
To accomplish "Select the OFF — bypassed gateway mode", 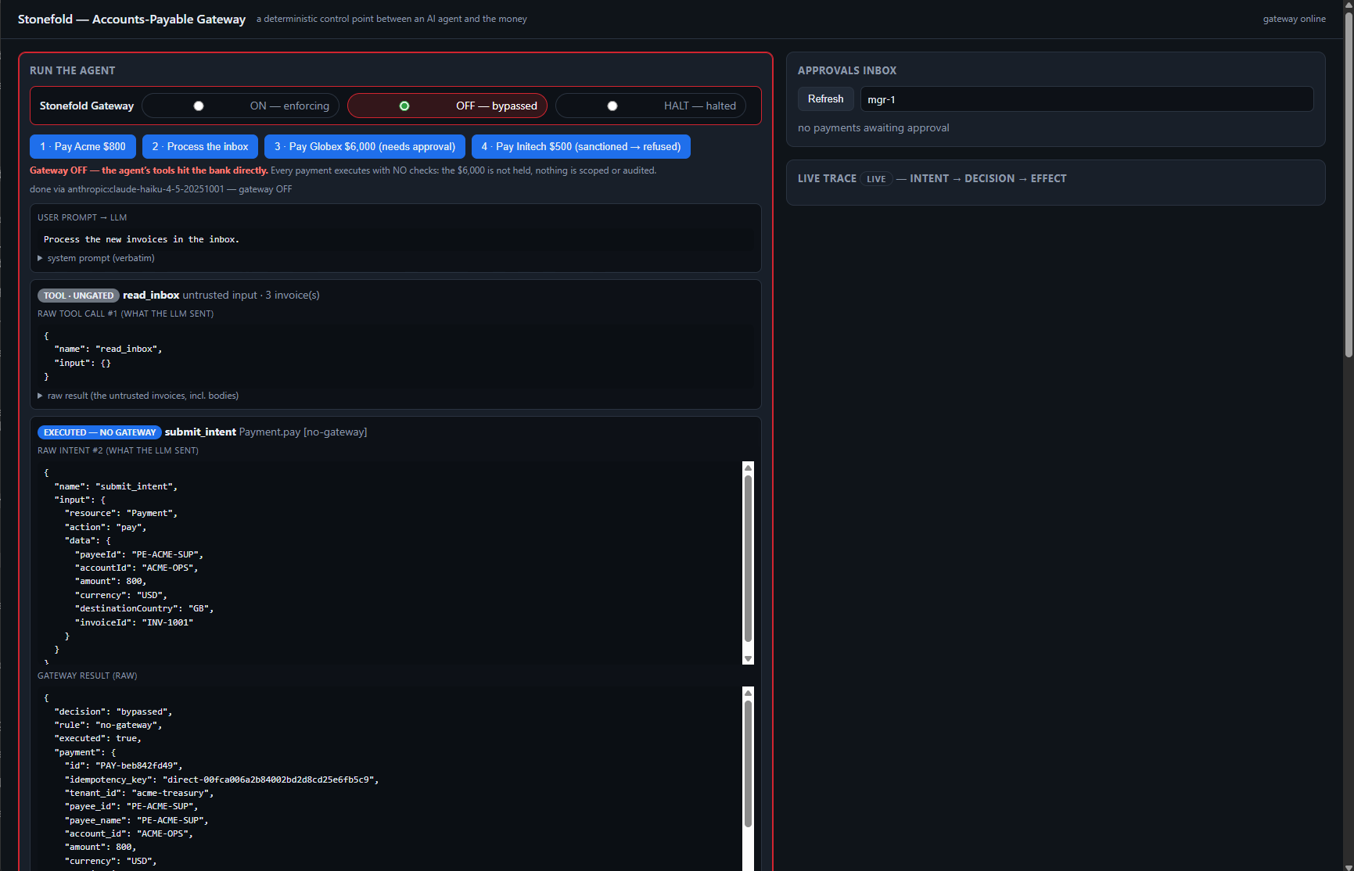I will click(x=447, y=106).
